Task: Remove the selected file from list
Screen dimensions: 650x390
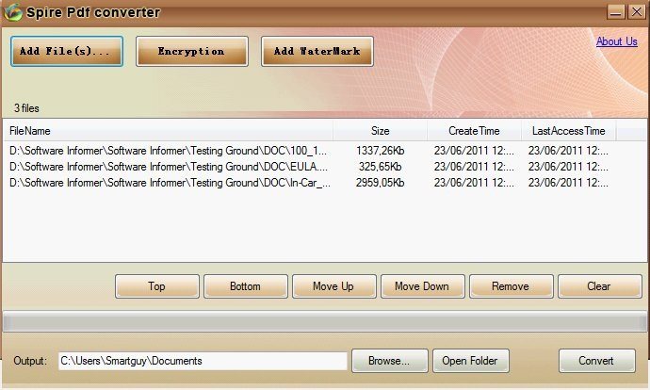Action: tap(511, 286)
